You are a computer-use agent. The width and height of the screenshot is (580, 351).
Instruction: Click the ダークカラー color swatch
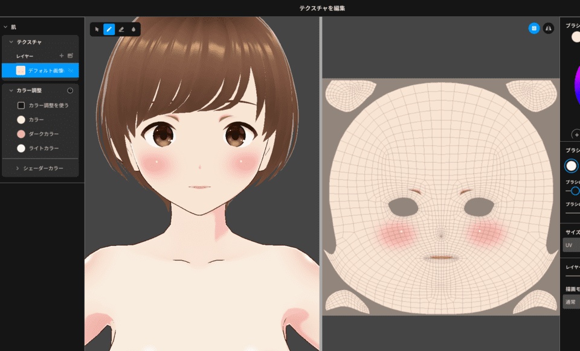point(20,133)
